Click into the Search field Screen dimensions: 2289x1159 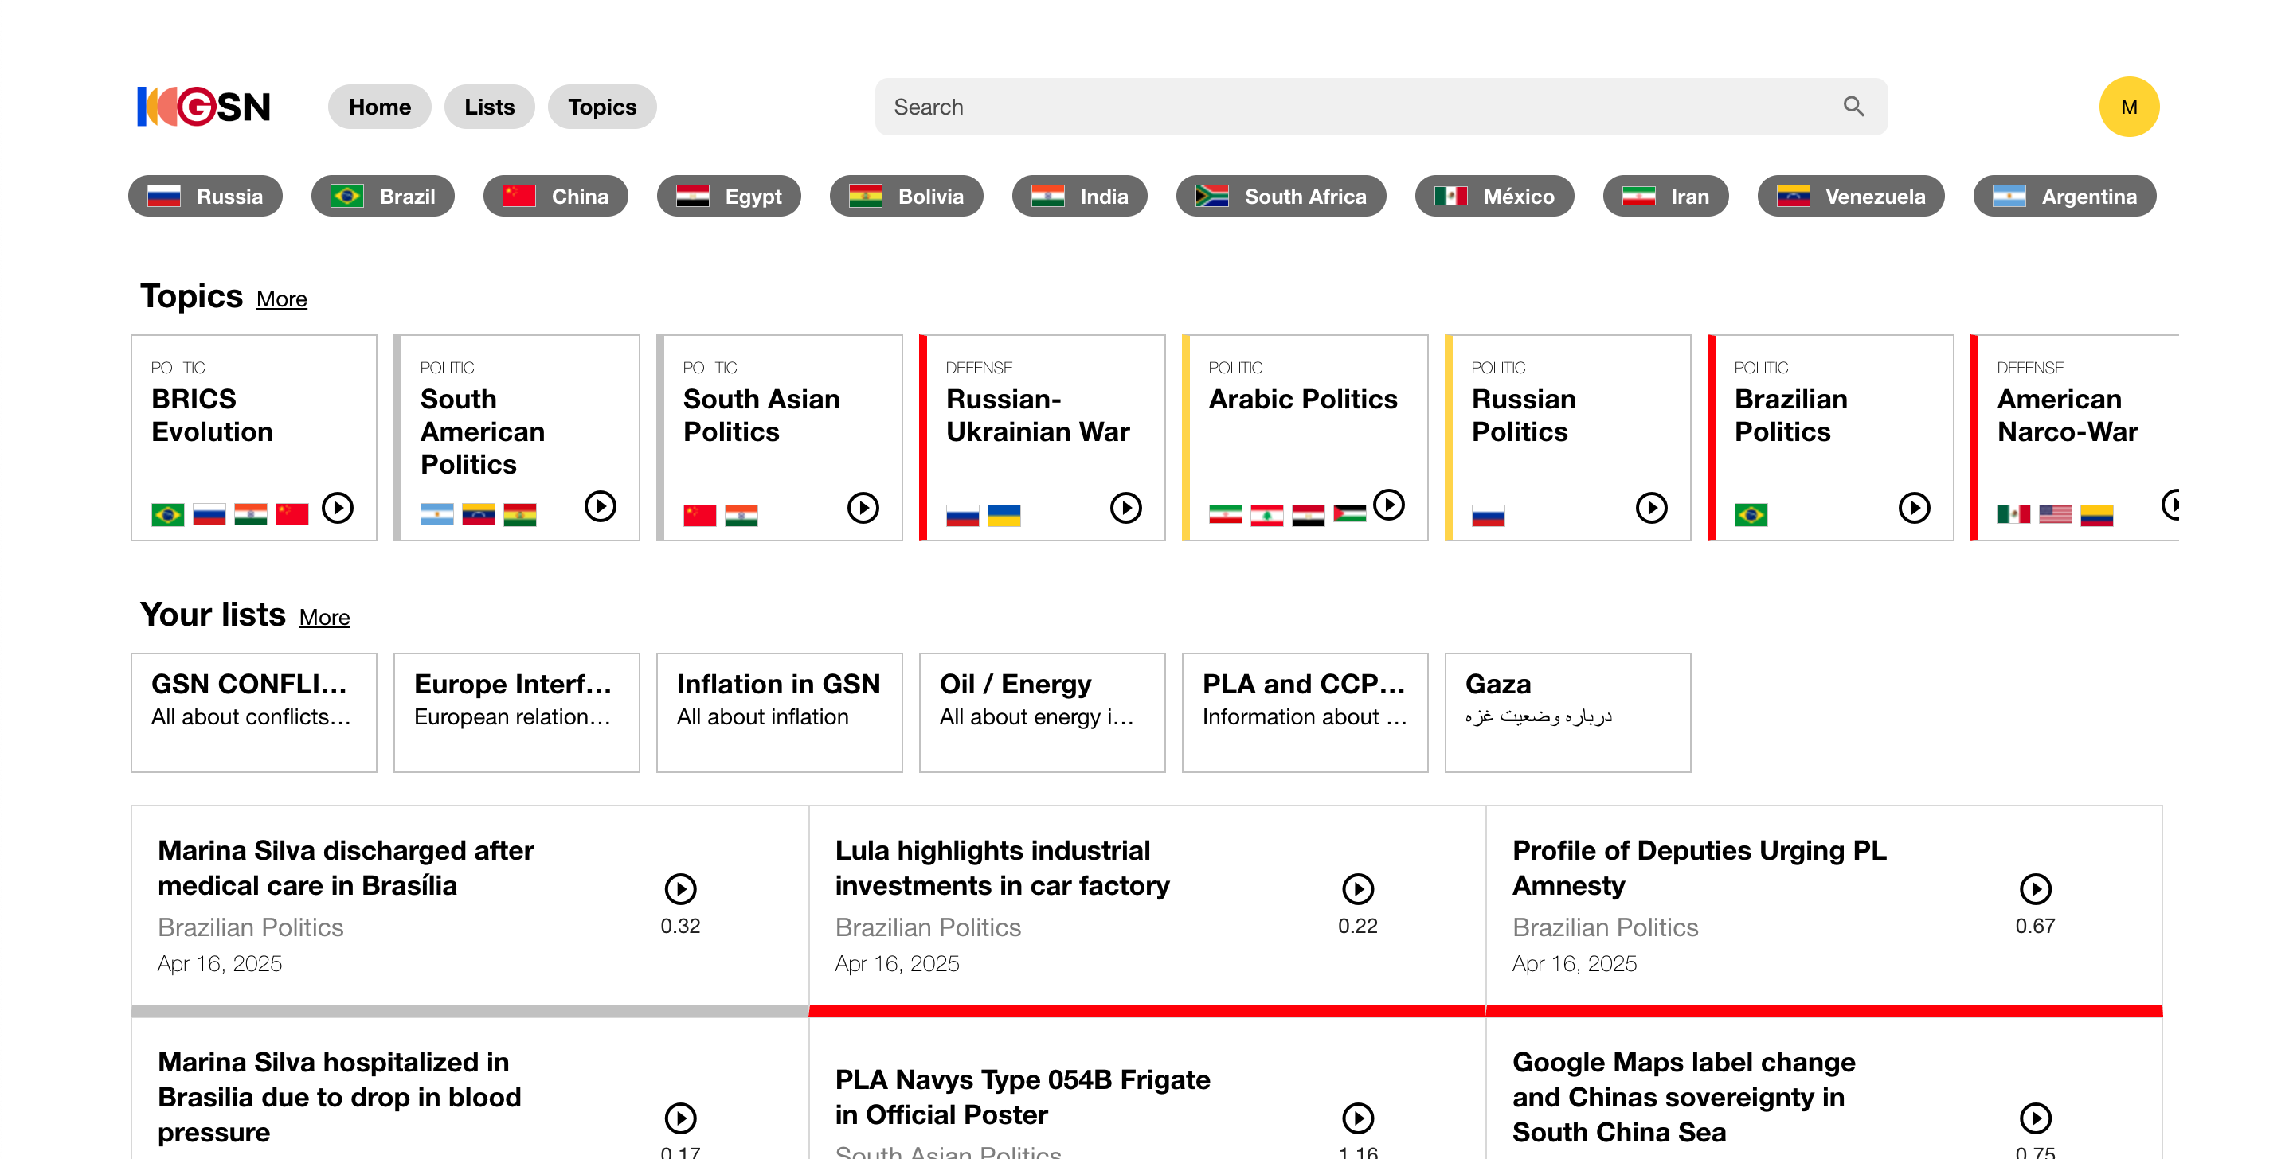pyautogui.click(x=1333, y=107)
